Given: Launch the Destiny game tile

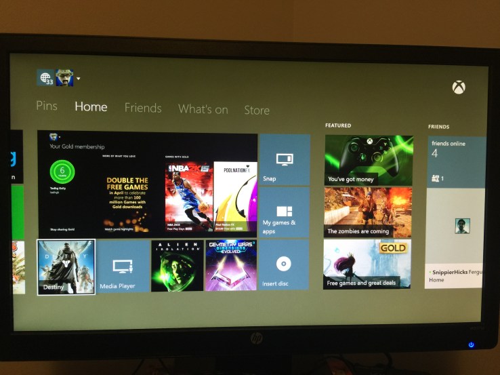Looking at the screenshot, I should point(66,267).
